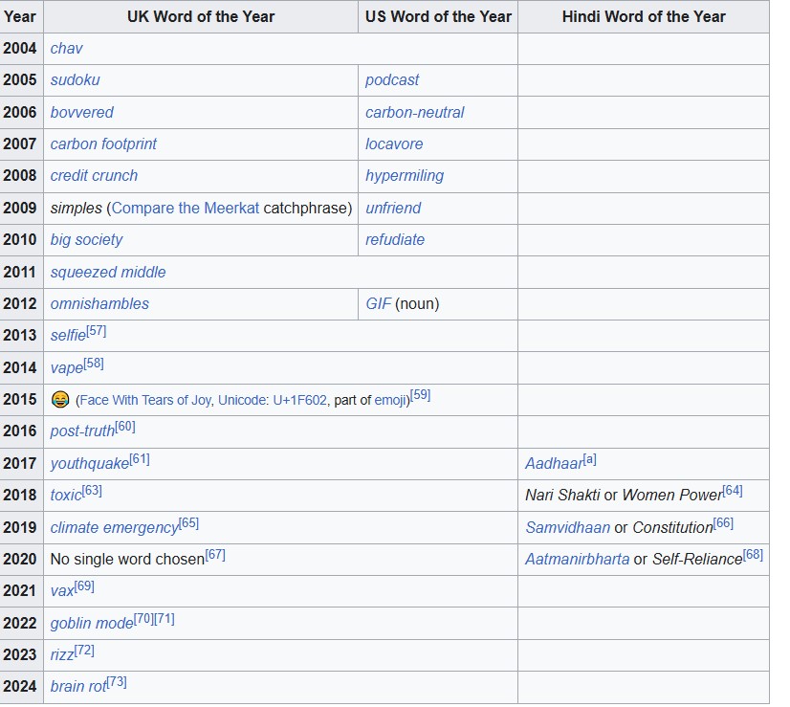Select the year cell '2024'
Screen dimensions: 790x707
click(20, 687)
